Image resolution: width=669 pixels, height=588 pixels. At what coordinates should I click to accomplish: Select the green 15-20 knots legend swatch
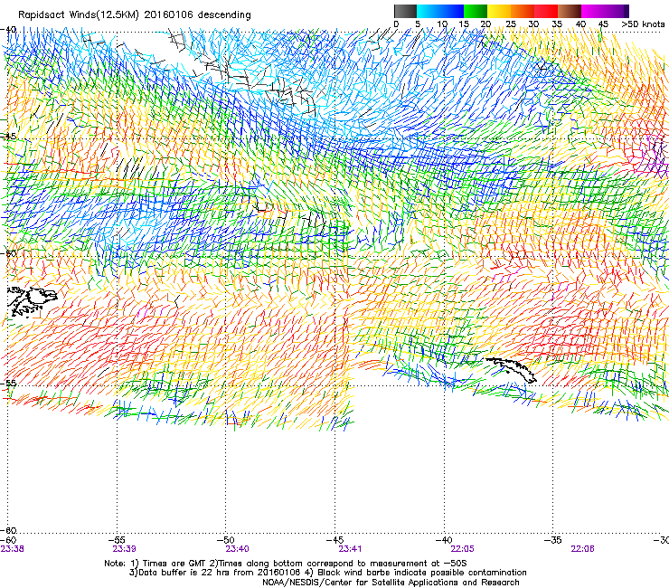(x=476, y=11)
